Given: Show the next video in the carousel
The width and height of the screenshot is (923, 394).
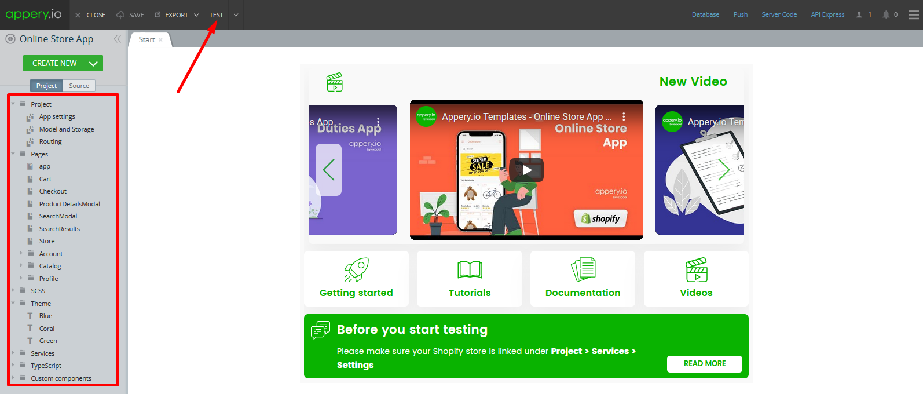Looking at the screenshot, I should click(724, 170).
